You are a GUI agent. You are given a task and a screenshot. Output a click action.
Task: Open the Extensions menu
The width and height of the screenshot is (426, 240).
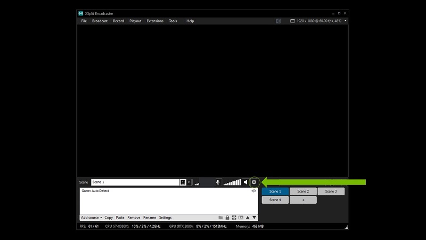tap(155, 21)
